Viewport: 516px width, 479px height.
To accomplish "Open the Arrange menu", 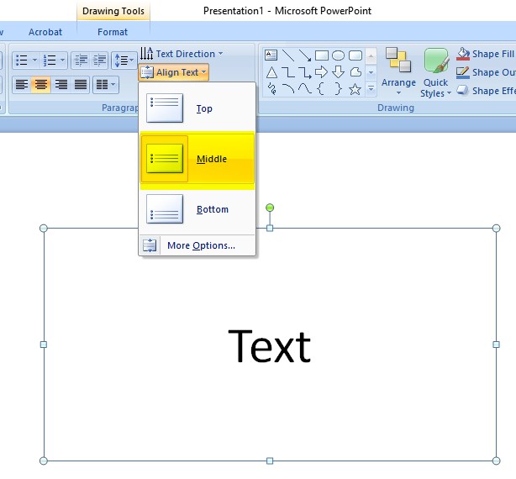I will (x=398, y=71).
